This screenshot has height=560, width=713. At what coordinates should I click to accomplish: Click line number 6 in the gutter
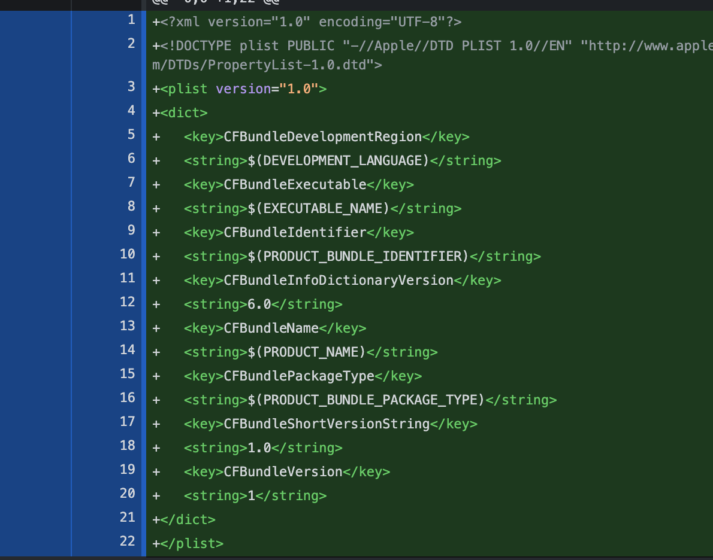point(131,158)
